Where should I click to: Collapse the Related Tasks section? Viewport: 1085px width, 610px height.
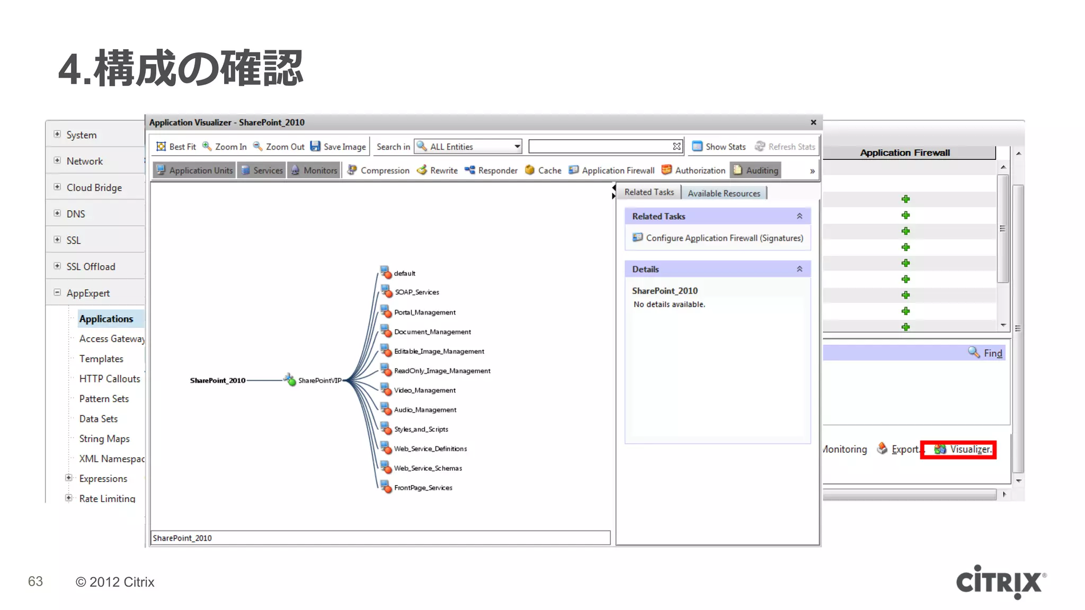click(799, 216)
